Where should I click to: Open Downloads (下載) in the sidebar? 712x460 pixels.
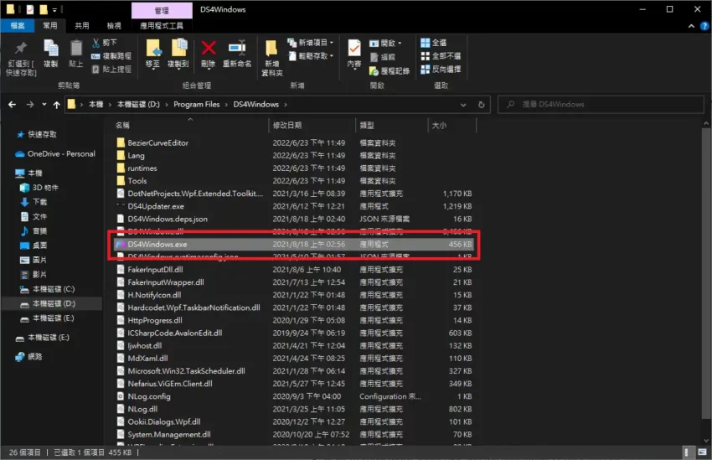(34, 202)
